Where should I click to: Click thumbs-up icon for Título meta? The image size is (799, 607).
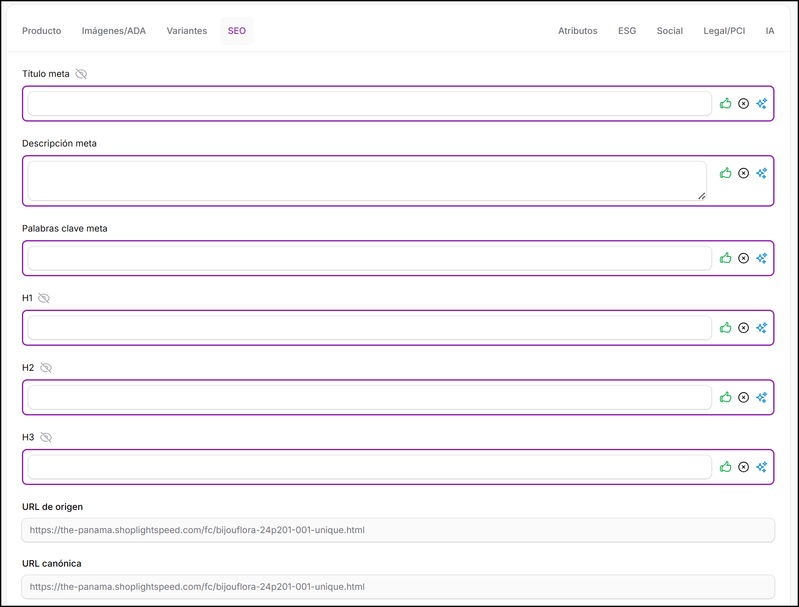pyautogui.click(x=726, y=104)
